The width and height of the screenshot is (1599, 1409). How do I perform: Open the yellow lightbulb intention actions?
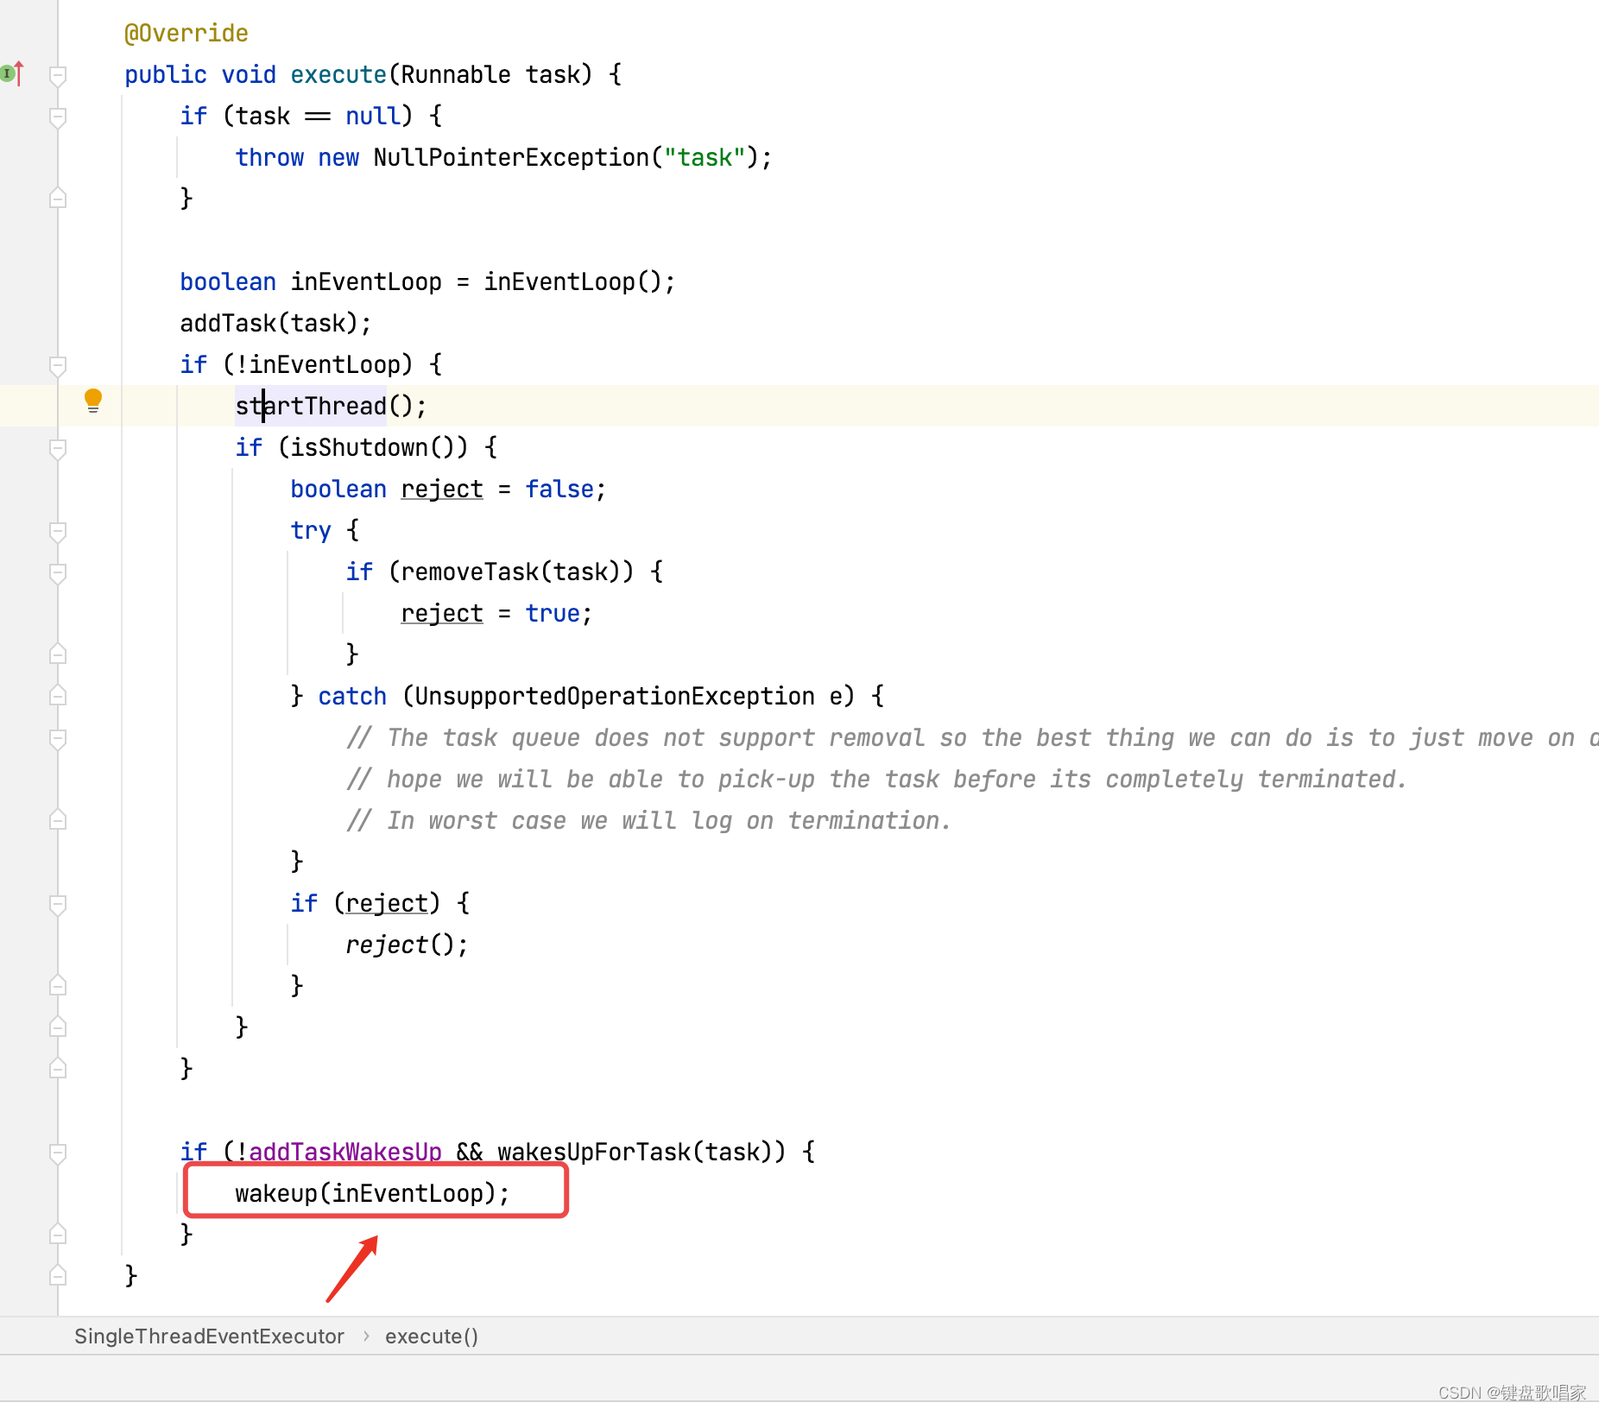point(93,401)
